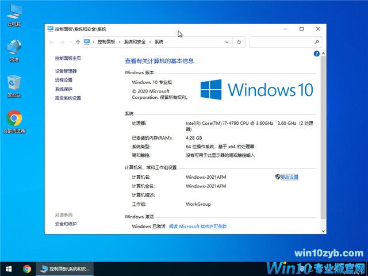368x276 pixels.
Task: Select the 控制面板 taskbar window button
Action: (x=65, y=269)
